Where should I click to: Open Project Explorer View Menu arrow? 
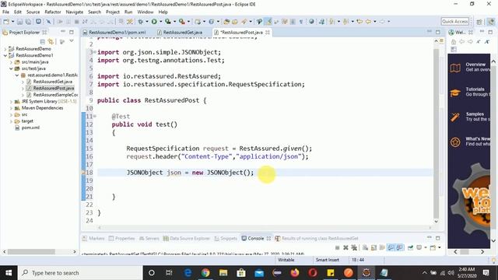pos(72,41)
